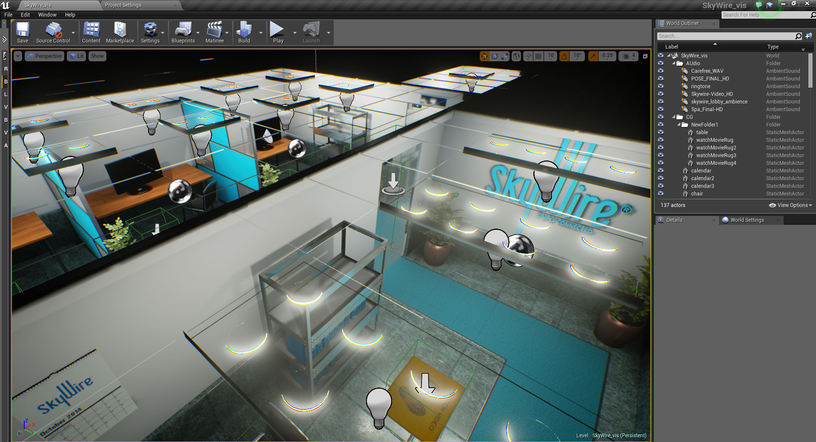This screenshot has height=442, width=816.
Task: Create a new folder in World Outliner
Action: pyautogui.click(x=808, y=36)
